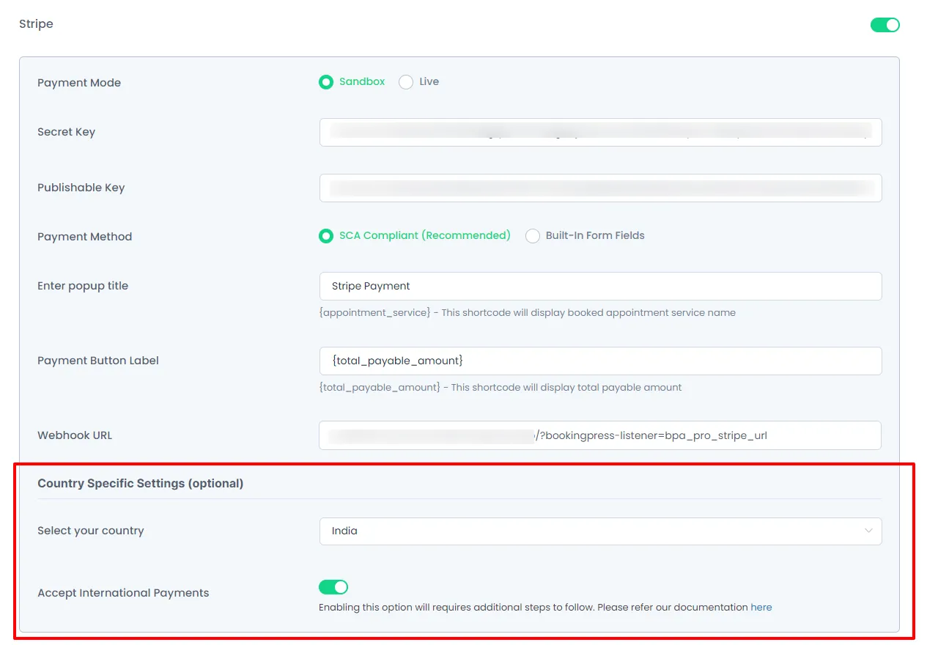Focus the Publishable Key input field
Viewport: 927px width, 645px height.
point(600,188)
